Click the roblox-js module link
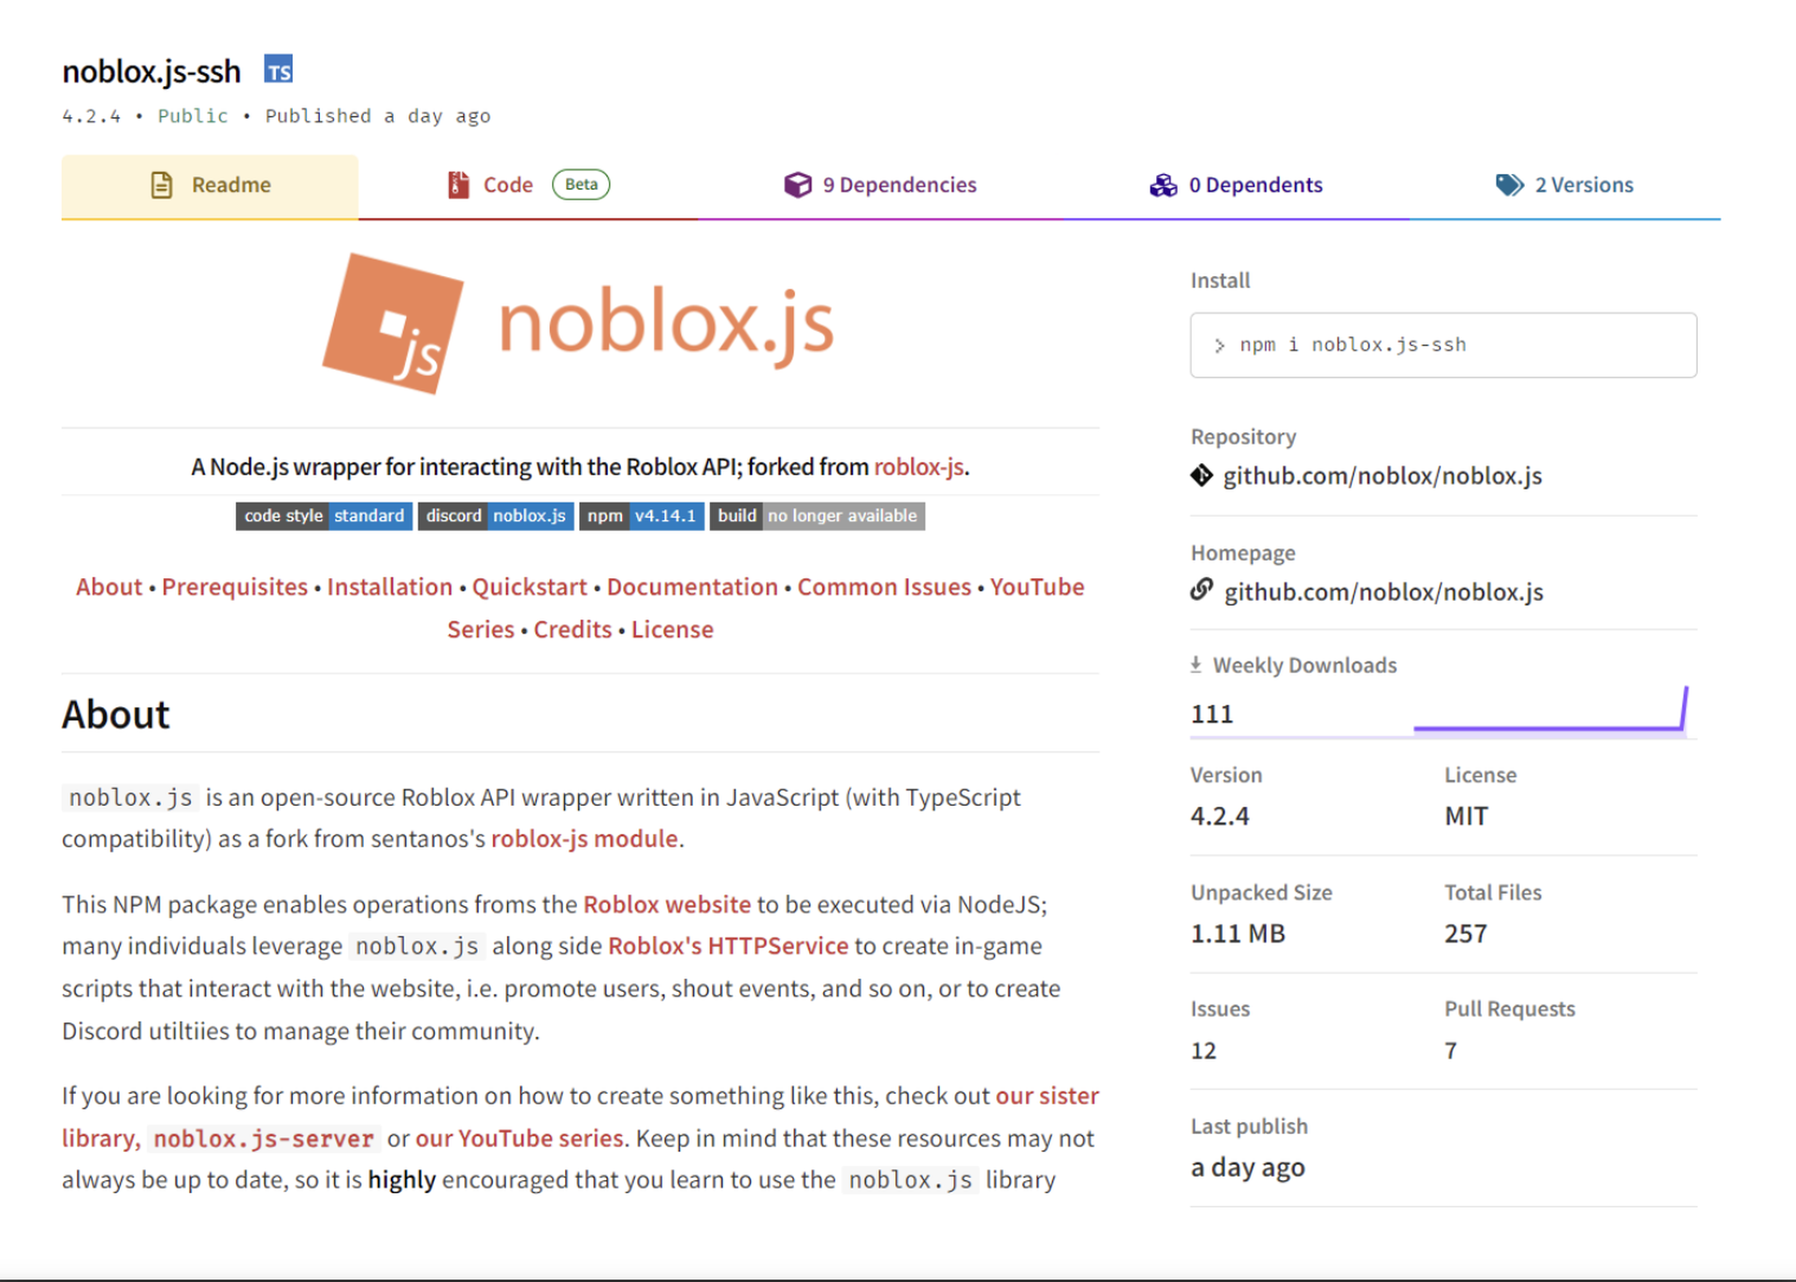 click(x=584, y=839)
